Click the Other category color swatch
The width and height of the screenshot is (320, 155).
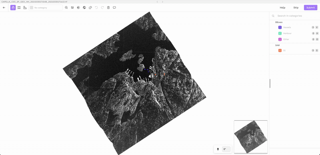point(280,39)
